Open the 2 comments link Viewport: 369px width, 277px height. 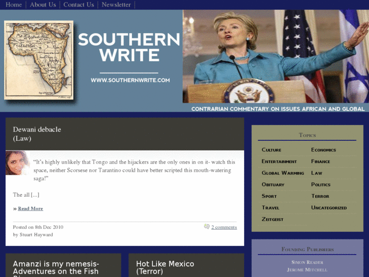click(x=224, y=227)
